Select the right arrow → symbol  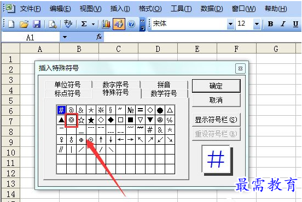(130, 140)
